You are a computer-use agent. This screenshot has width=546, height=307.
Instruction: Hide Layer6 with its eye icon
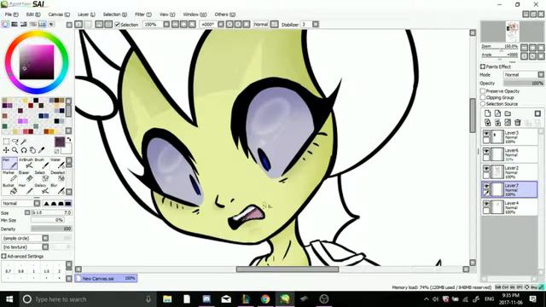point(486,151)
